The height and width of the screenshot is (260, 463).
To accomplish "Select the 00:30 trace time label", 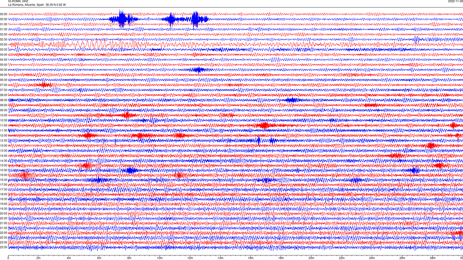I will point(3,19).
